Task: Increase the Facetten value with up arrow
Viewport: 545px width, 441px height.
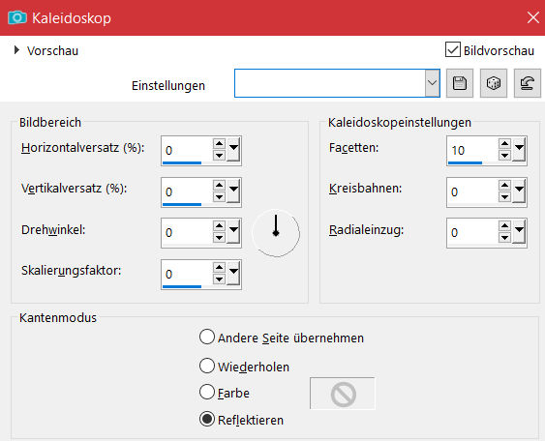Action: [x=504, y=143]
